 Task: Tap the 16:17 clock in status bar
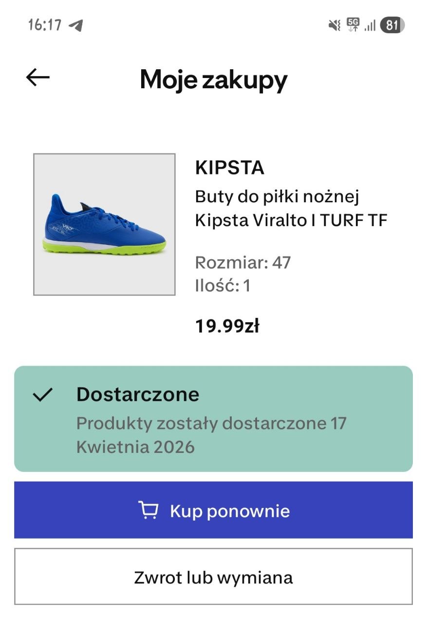45,25
